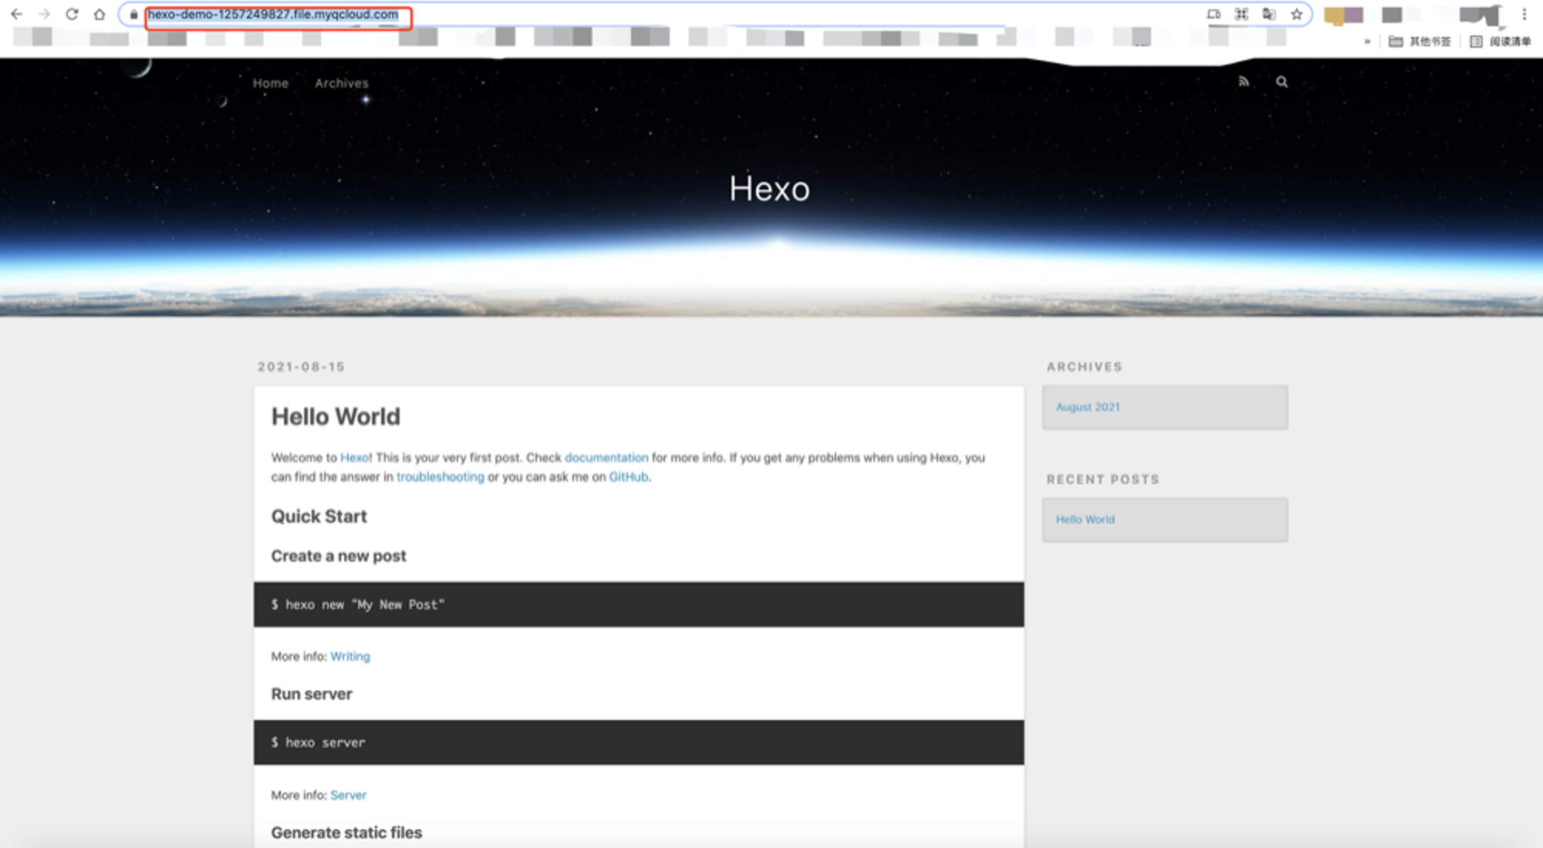Screen dimensions: 1543x848
Task: Click the cast/send to device icon
Action: [x=1214, y=14]
